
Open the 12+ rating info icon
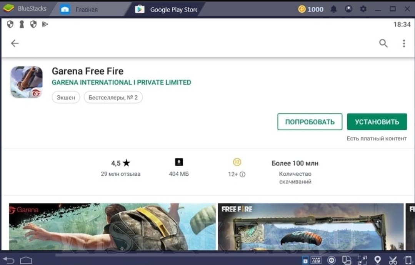point(242,174)
